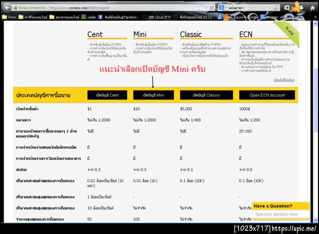Click the green padlock site identity icon
The width and height of the screenshot is (319, 234).
(x=15, y=8)
